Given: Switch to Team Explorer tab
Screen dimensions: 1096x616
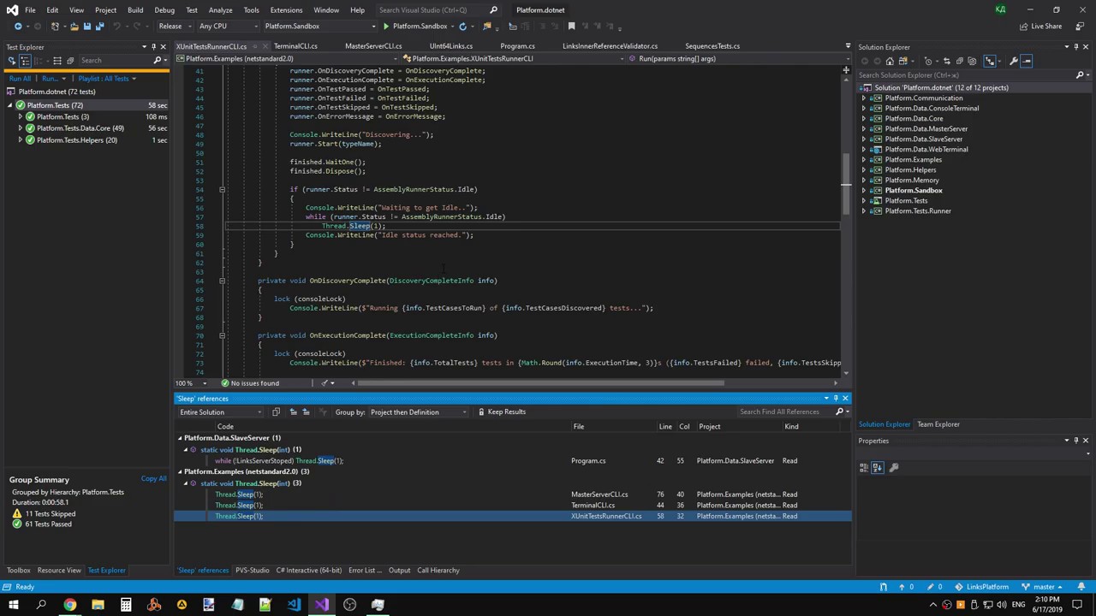Looking at the screenshot, I should (938, 424).
